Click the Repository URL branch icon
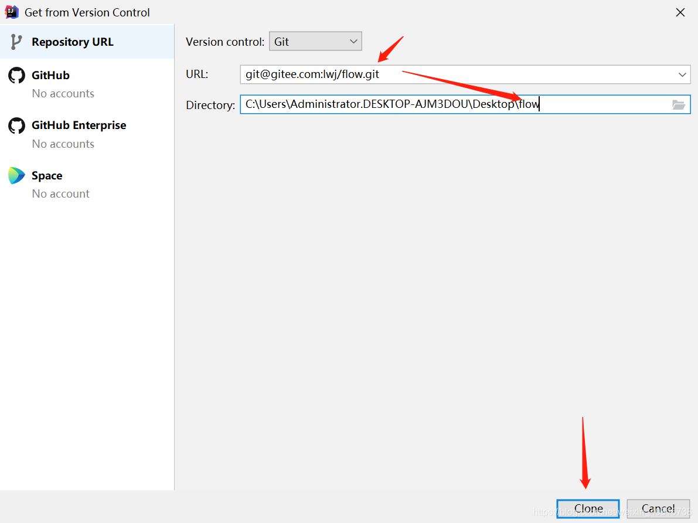The height and width of the screenshot is (523, 698). coord(16,42)
